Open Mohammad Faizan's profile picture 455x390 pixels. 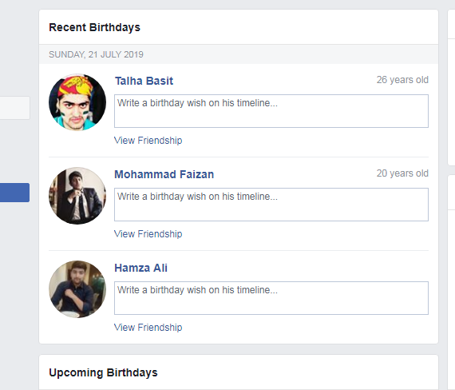pyautogui.click(x=77, y=196)
